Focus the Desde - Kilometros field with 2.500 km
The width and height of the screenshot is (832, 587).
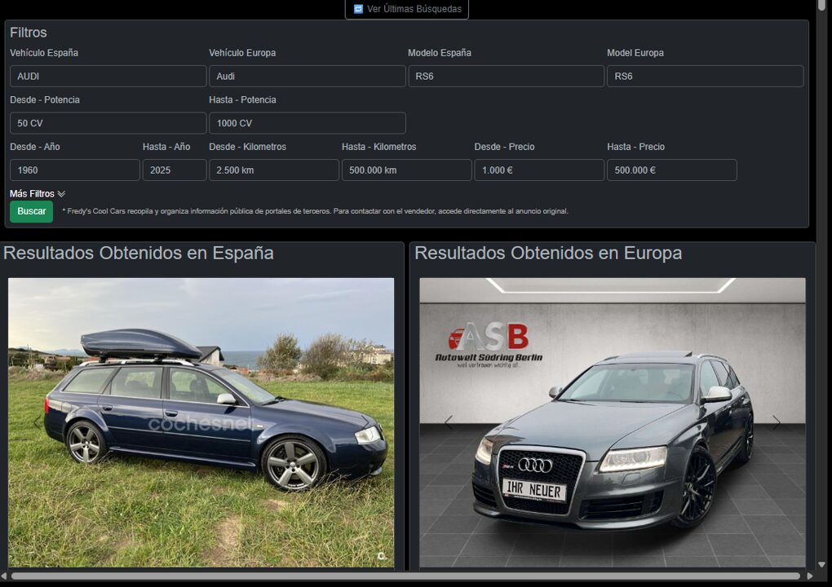(x=273, y=170)
